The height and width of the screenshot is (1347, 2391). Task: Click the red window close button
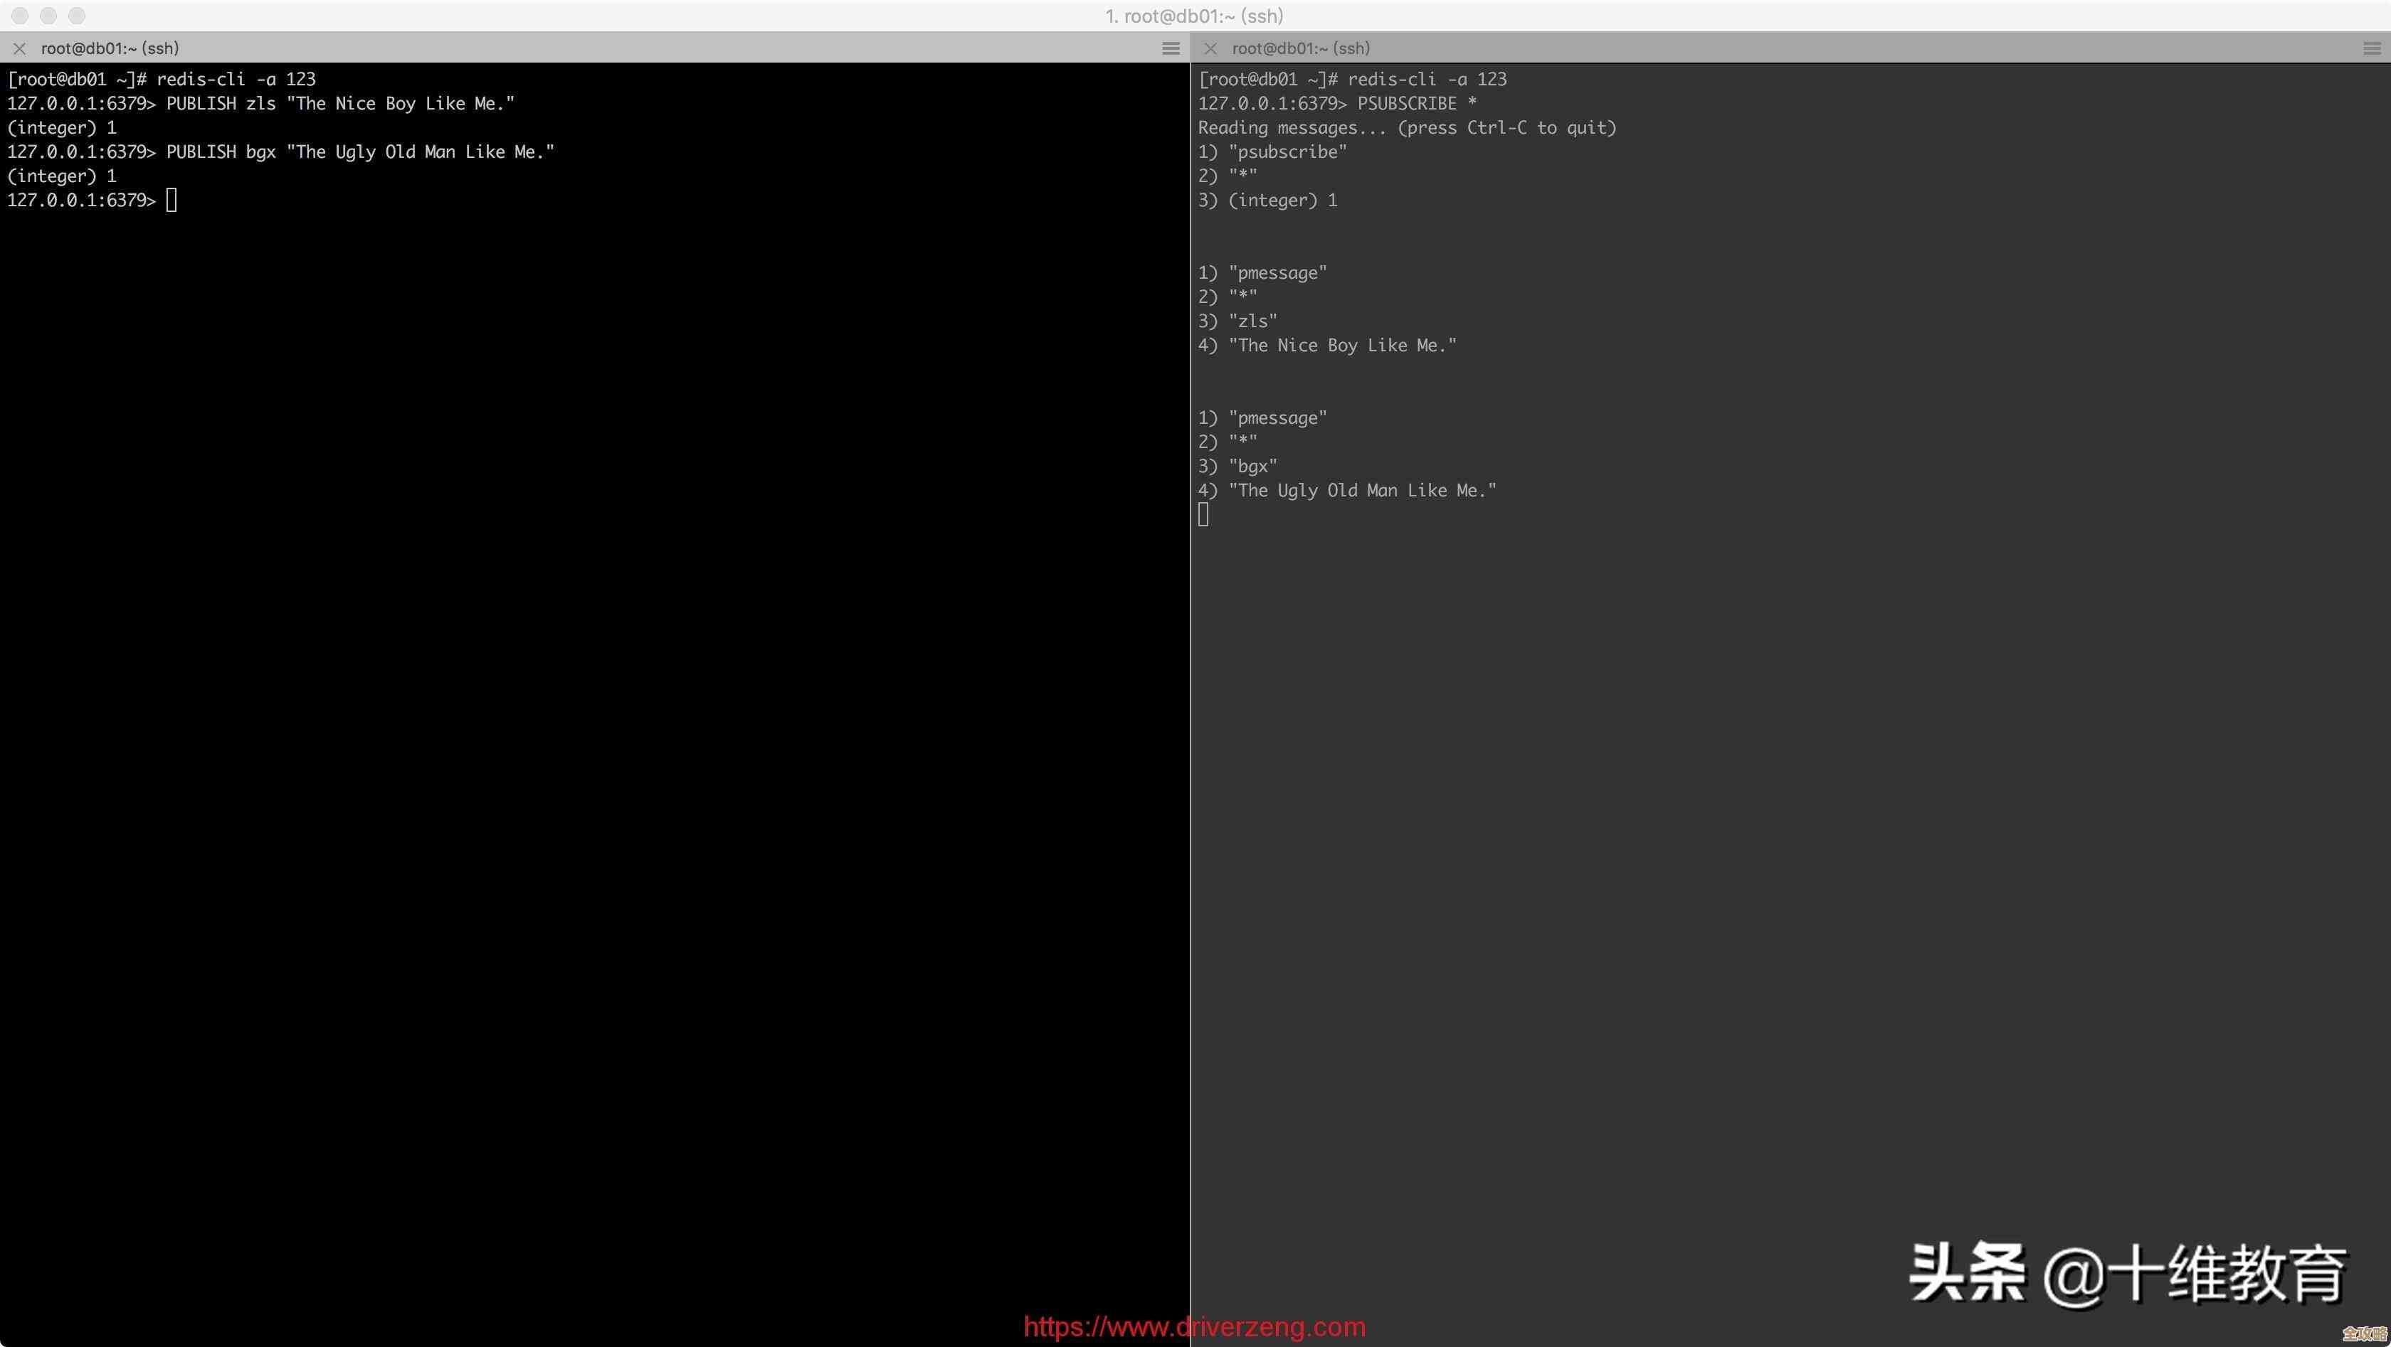point(19,16)
